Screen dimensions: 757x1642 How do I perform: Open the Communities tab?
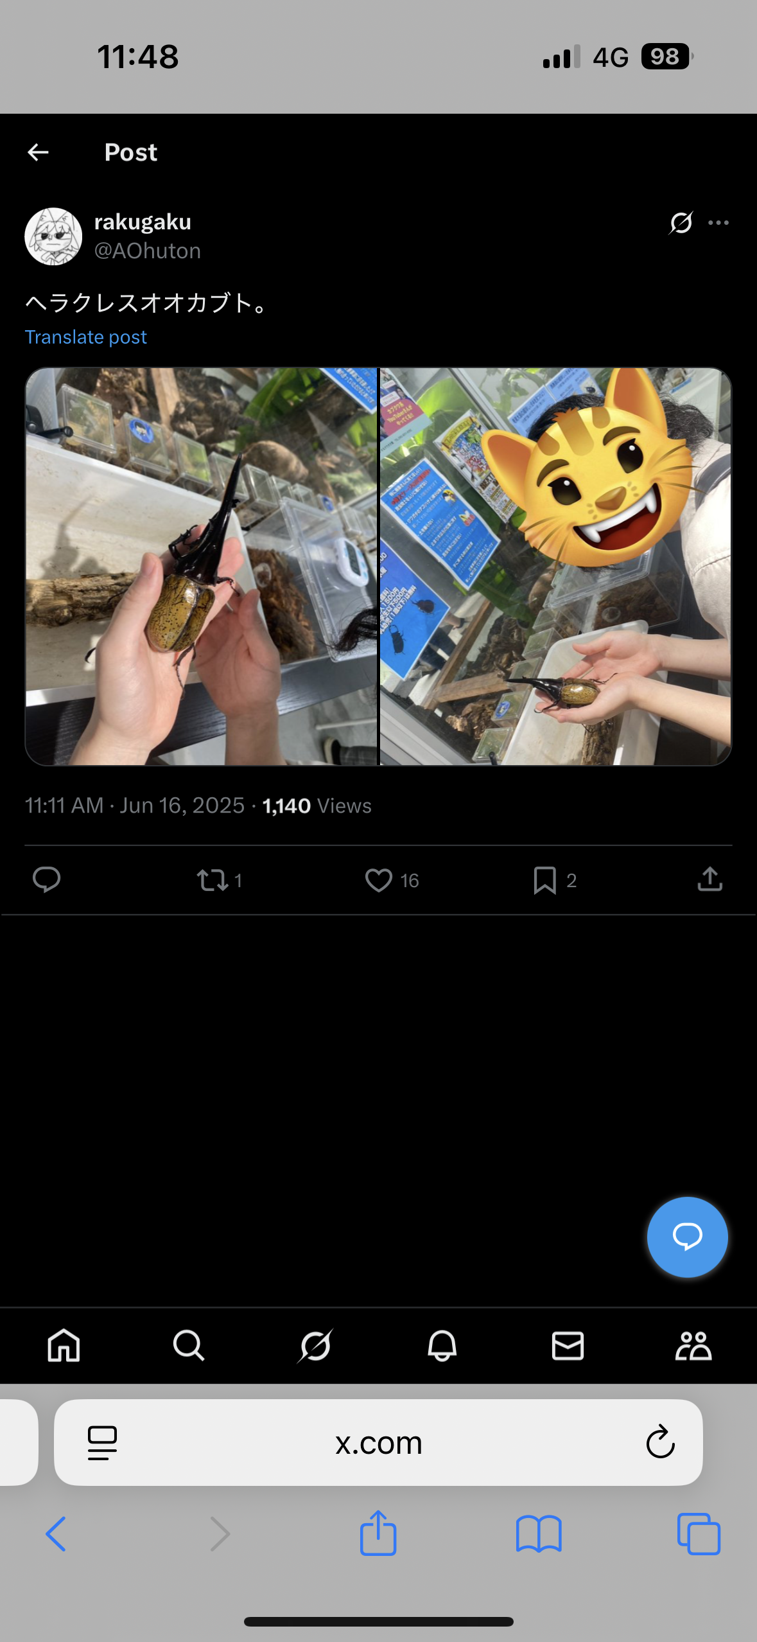click(x=693, y=1345)
